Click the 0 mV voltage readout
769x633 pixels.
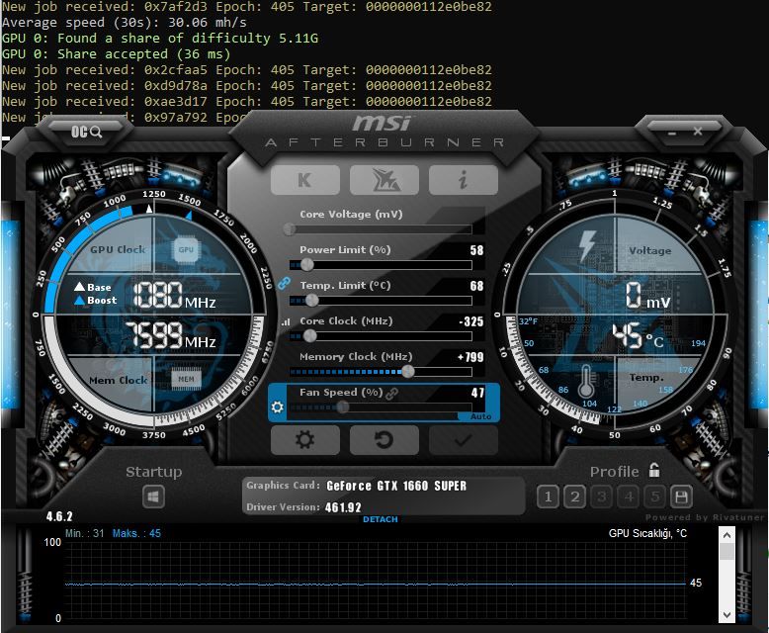tap(647, 295)
